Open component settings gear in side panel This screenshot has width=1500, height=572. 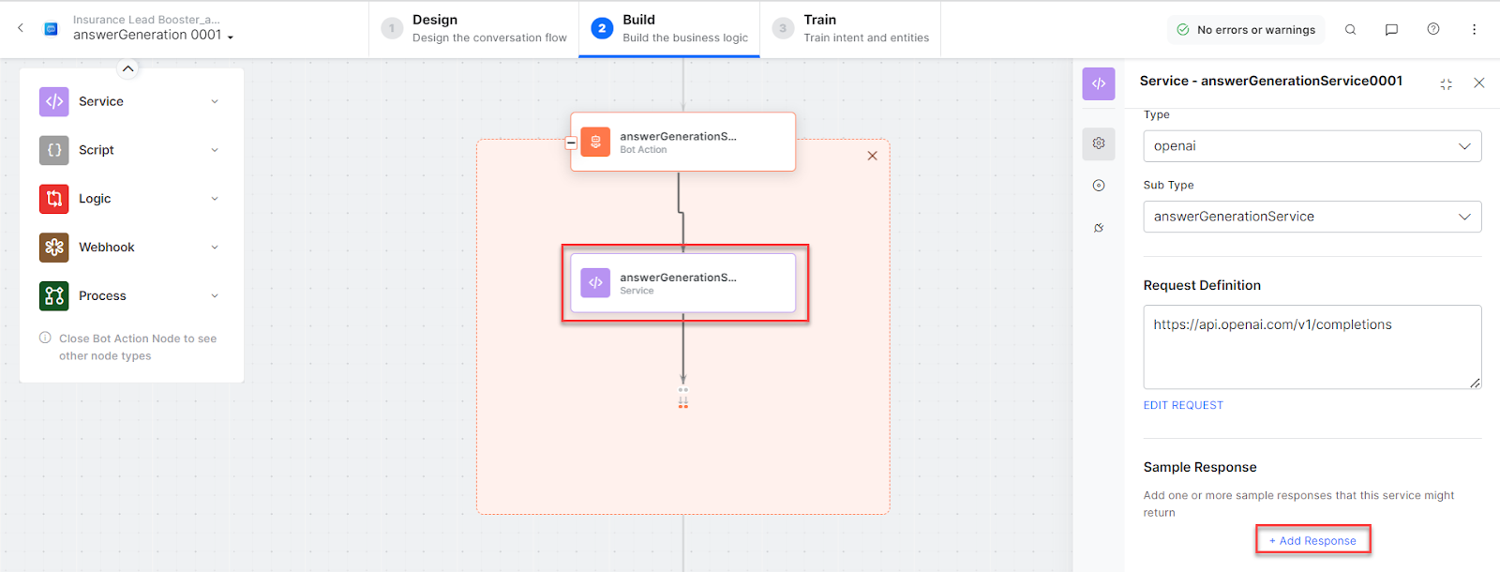[x=1099, y=143]
